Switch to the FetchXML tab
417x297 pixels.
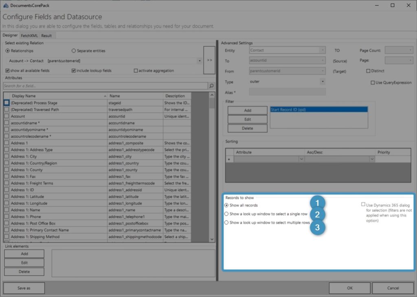tap(29, 35)
